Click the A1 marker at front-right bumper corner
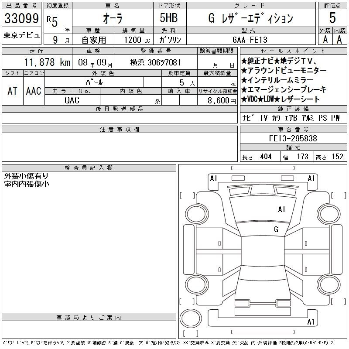This screenshot has height=349, width=349. 311,178
